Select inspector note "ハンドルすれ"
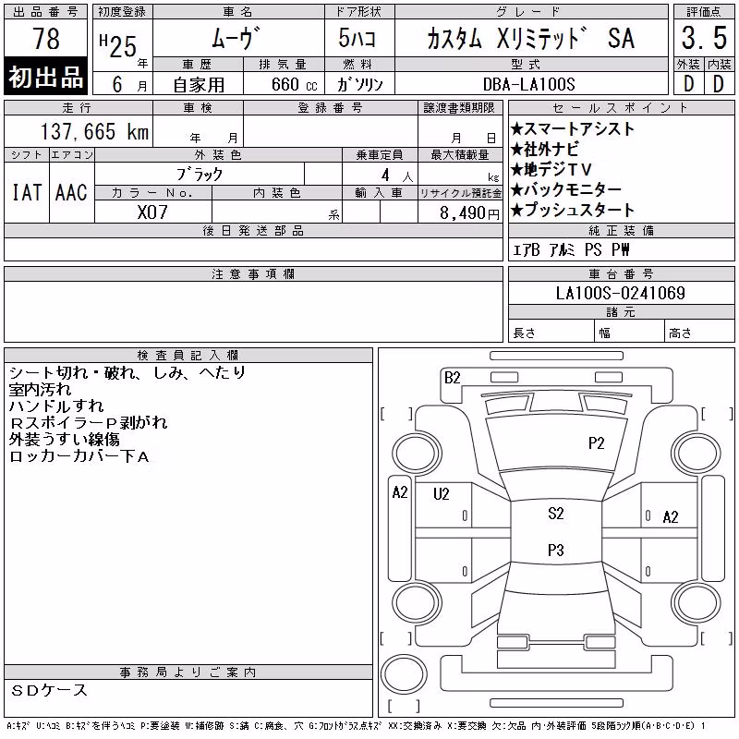Image resolution: width=739 pixels, height=739 pixels. [56, 406]
